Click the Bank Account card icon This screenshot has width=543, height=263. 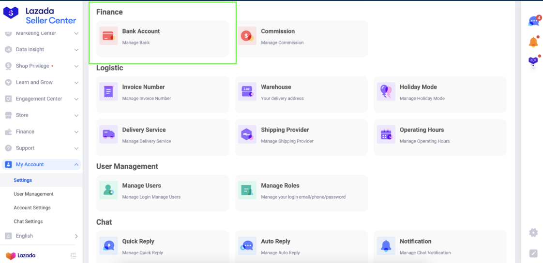(x=108, y=36)
